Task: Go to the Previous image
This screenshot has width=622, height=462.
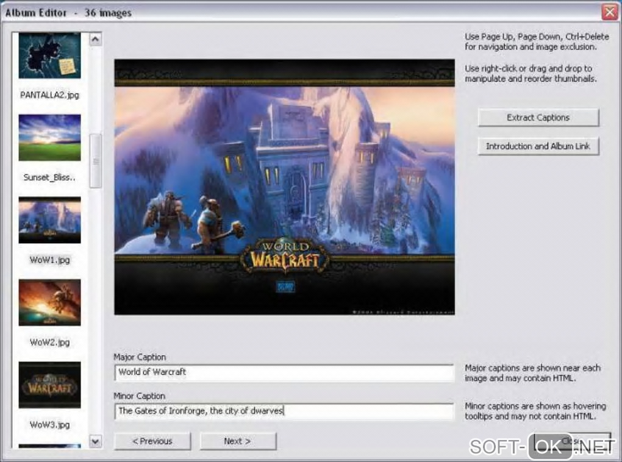Action: click(152, 441)
